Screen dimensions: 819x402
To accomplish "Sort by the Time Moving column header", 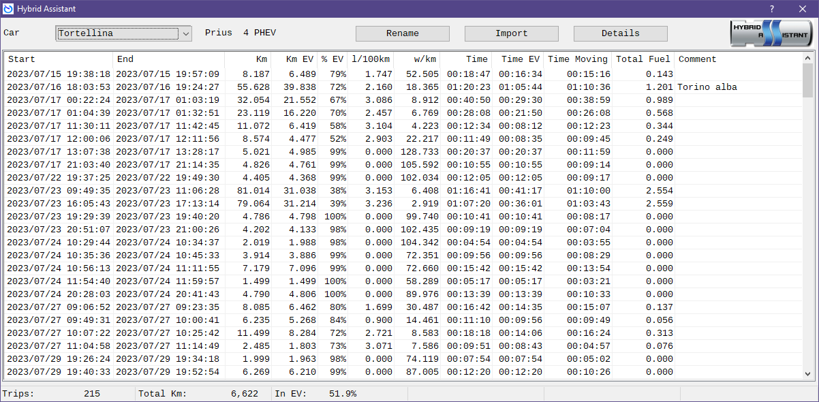I will tap(578, 59).
